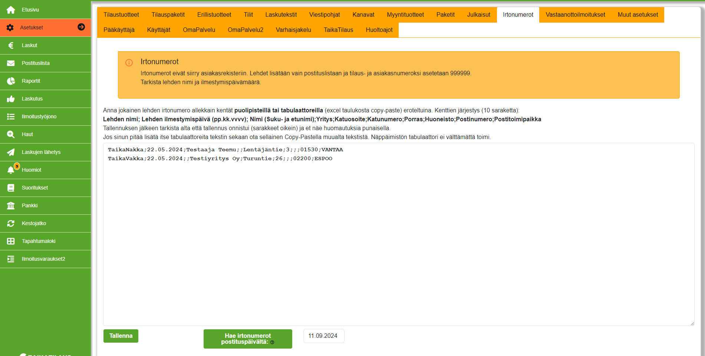Open the Erillistuotteet tab
Viewport: 705px width, 356px height.
(214, 15)
